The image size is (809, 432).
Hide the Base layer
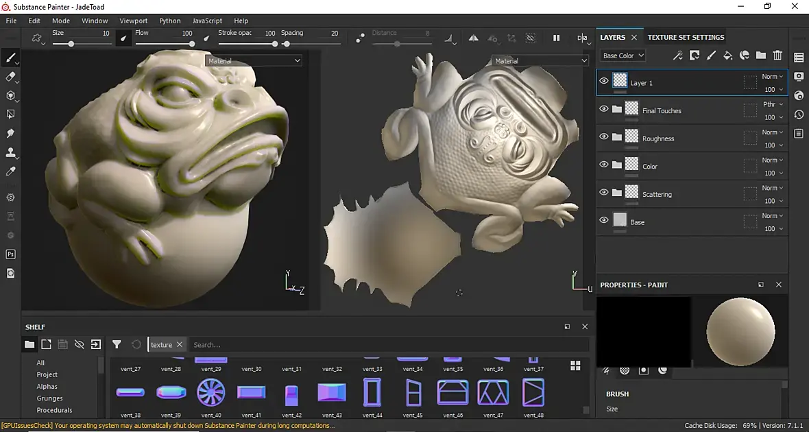pyautogui.click(x=603, y=220)
